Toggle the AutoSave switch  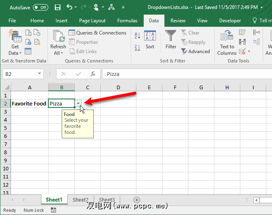pyautogui.click(x=40, y=7)
